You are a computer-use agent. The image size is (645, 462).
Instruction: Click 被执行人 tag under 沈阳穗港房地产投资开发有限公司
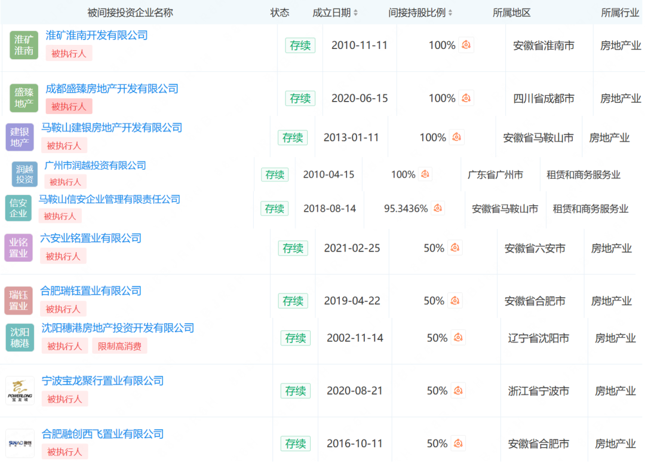pyautogui.click(x=64, y=346)
